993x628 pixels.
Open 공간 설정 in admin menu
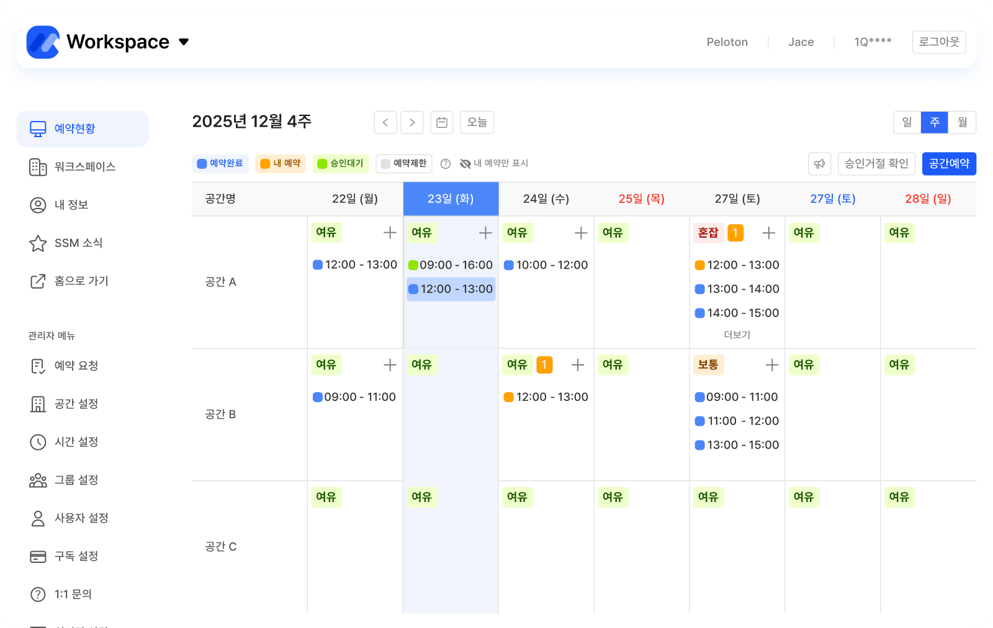click(76, 404)
